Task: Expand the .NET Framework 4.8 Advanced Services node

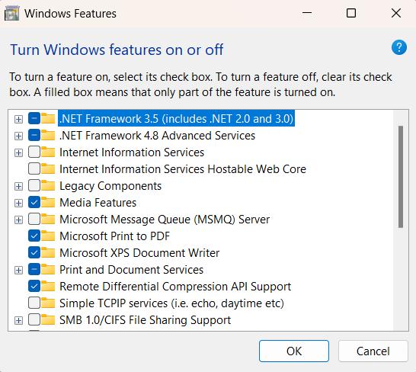Action: click(x=18, y=136)
